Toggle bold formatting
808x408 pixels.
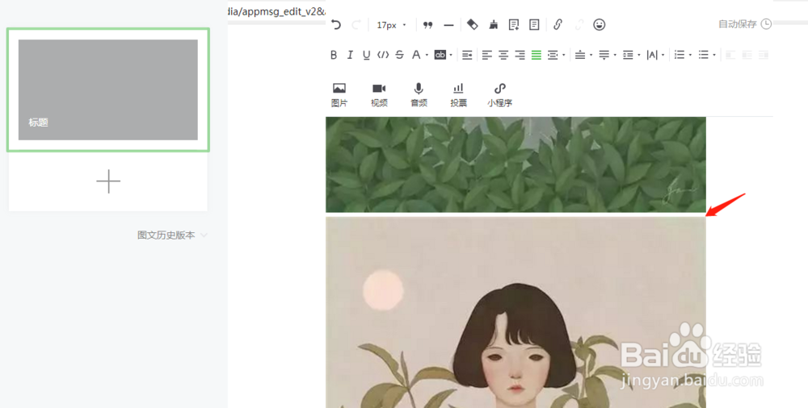click(x=334, y=55)
